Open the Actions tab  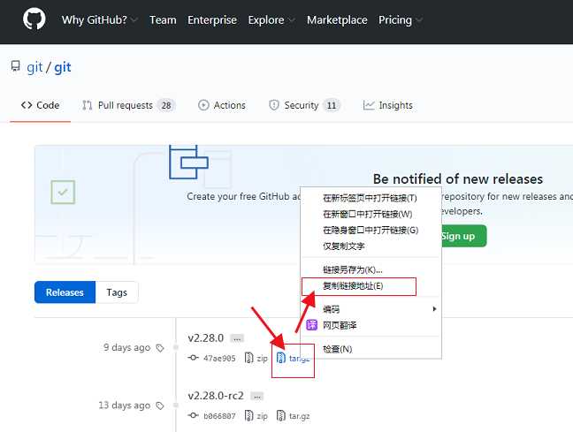(222, 105)
